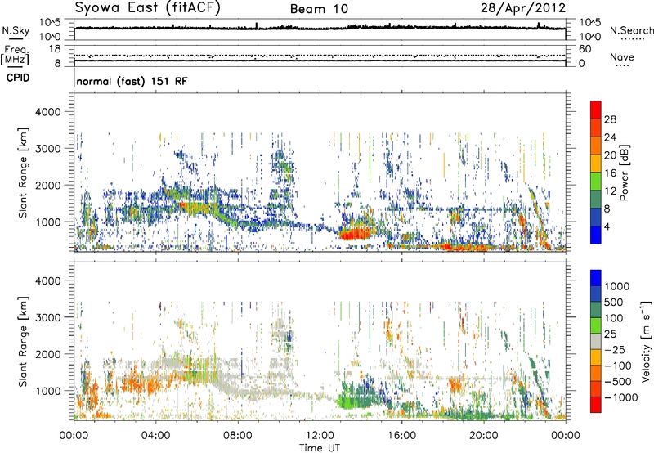Click the 4000 tick on power panel axis
This screenshot has width=654, height=453.
point(47,112)
